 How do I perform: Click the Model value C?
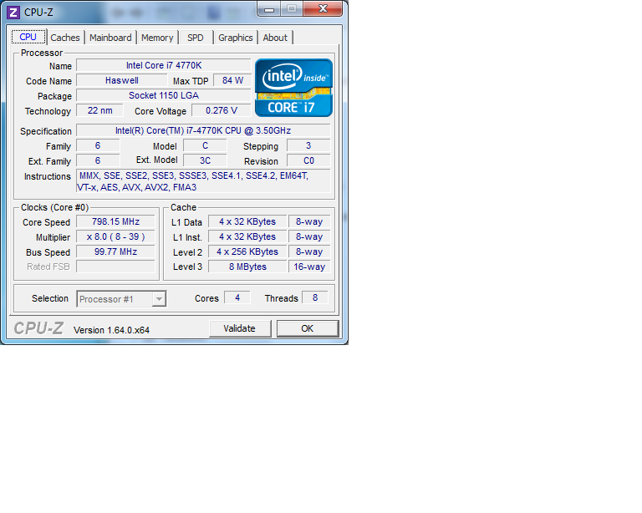(205, 145)
